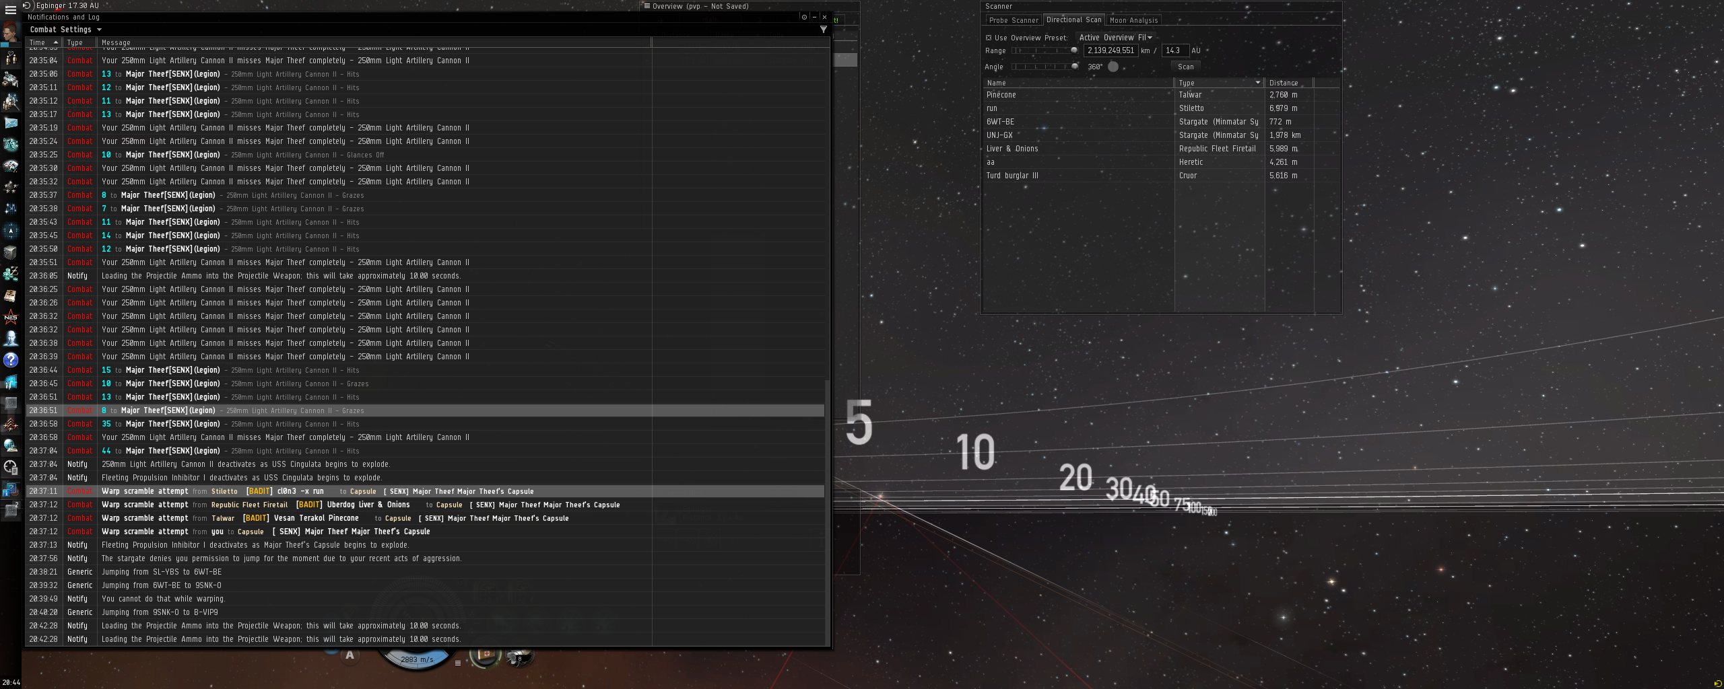The image size is (1724, 689).
Task: Open the Type column dropdown arrow in Scanner
Action: pyautogui.click(x=1257, y=83)
